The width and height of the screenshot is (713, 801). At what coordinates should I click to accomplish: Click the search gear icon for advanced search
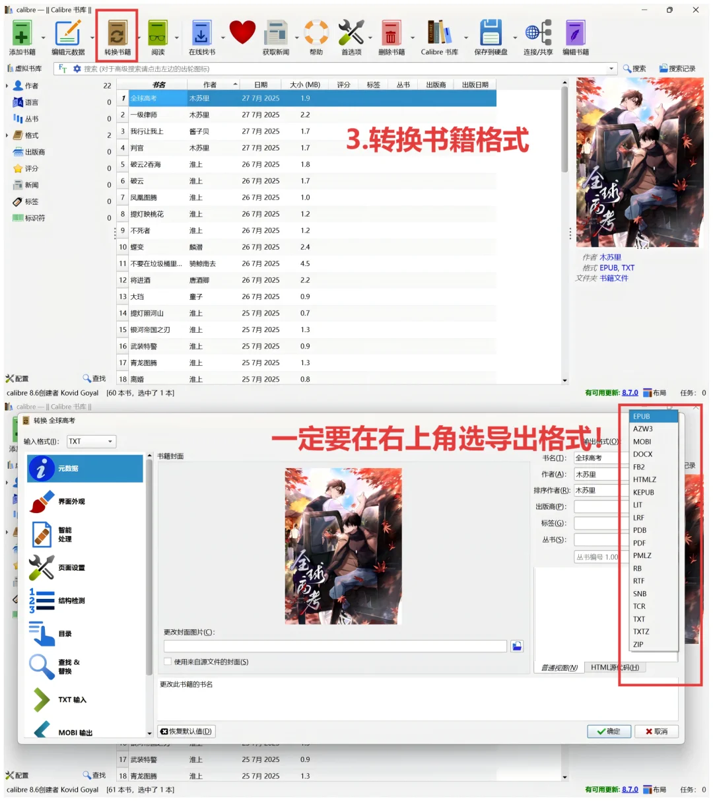(x=77, y=69)
